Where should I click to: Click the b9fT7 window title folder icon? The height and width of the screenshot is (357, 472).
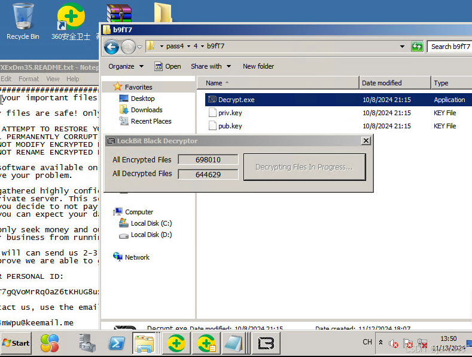coord(106,30)
